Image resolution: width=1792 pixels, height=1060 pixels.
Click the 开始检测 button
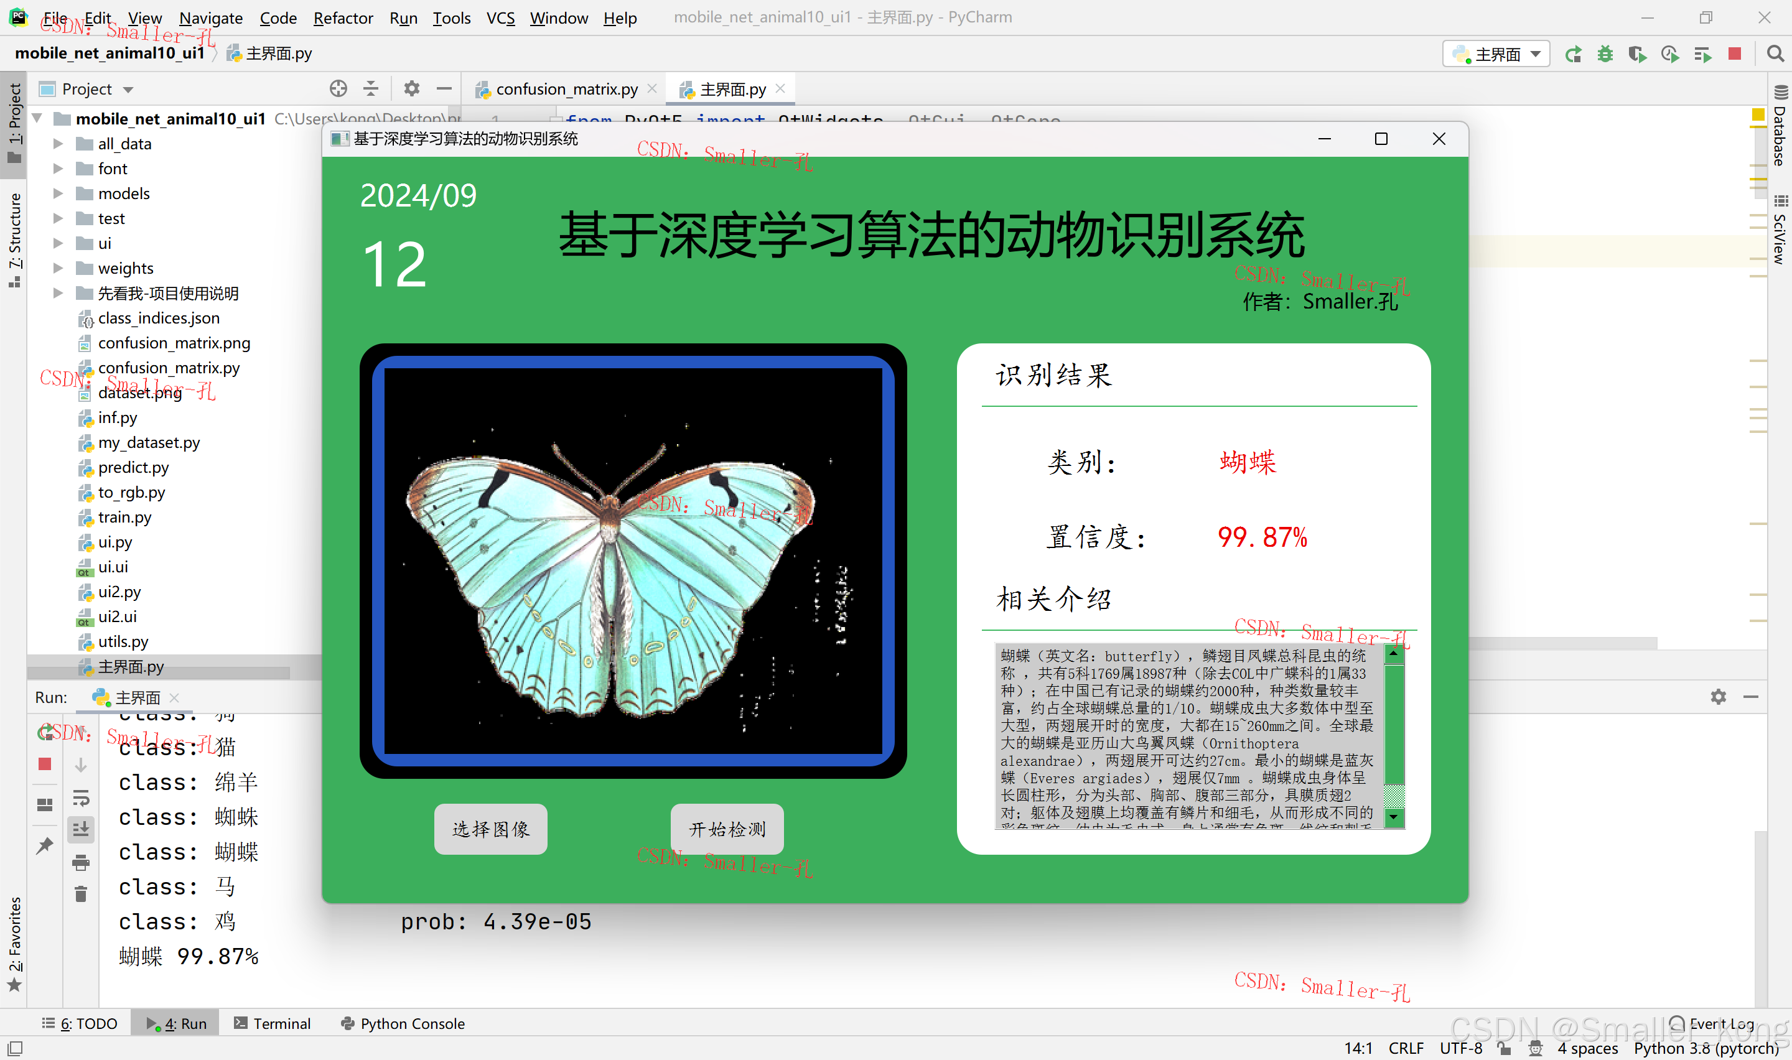click(x=726, y=829)
